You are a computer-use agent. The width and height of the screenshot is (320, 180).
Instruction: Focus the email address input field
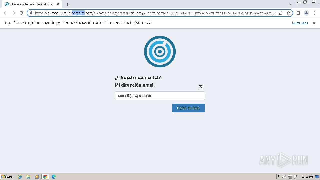[160, 96]
